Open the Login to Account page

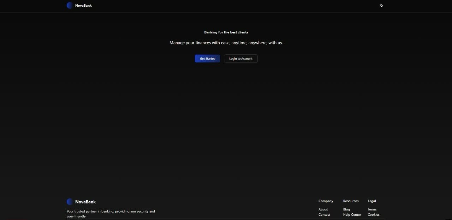pos(240,58)
